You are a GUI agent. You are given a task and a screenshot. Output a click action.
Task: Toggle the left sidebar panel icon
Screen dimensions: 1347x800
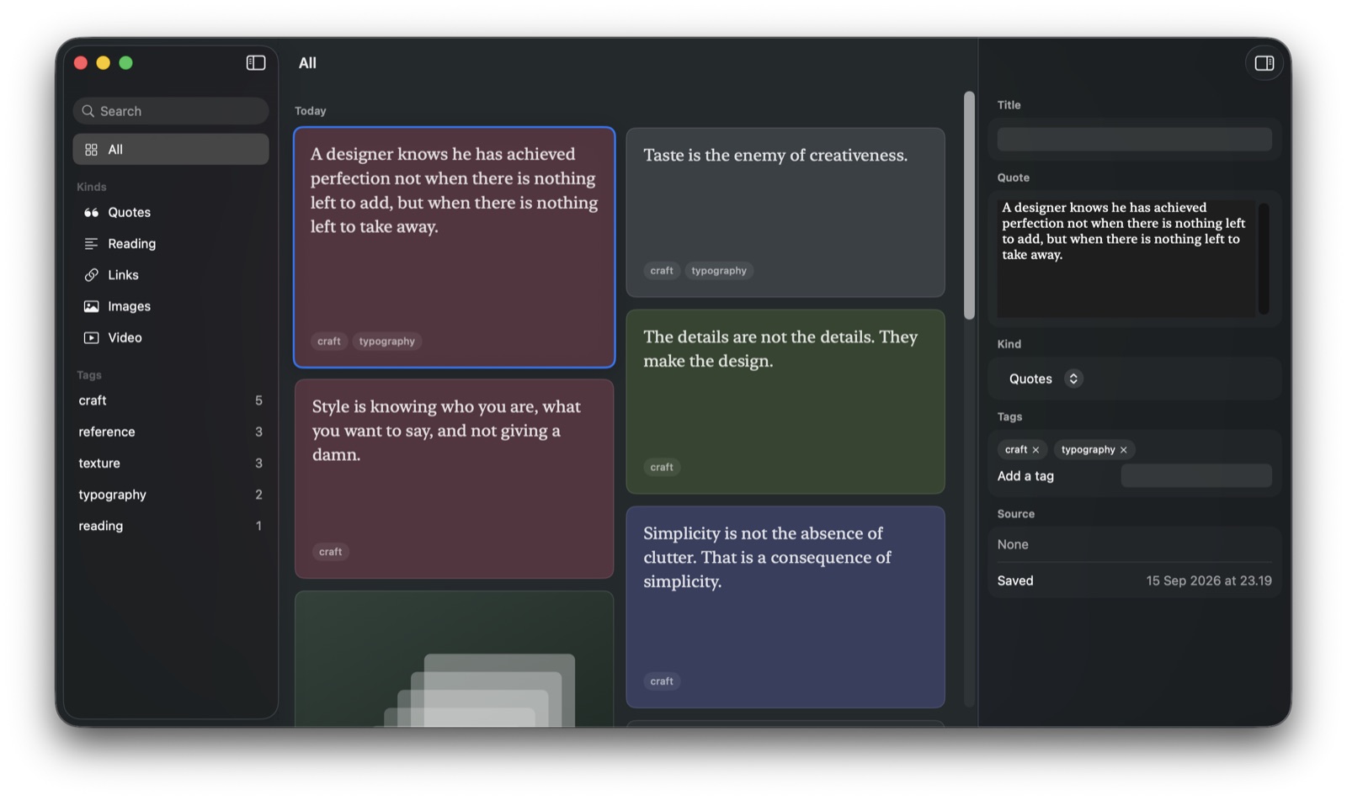coord(256,63)
